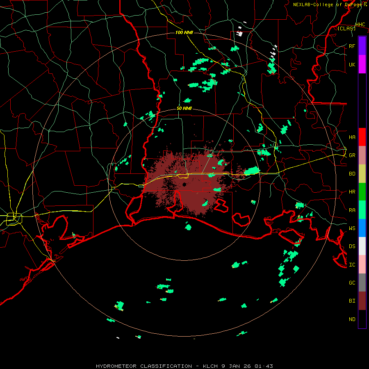The image size is (369, 369).
Task: Click the ND legend label
Action: tap(352, 319)
